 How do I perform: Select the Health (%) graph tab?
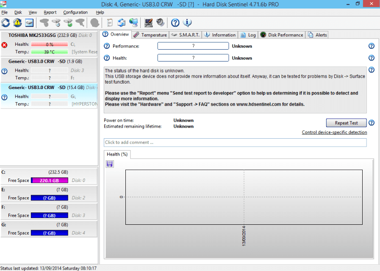tap(117, 154)
